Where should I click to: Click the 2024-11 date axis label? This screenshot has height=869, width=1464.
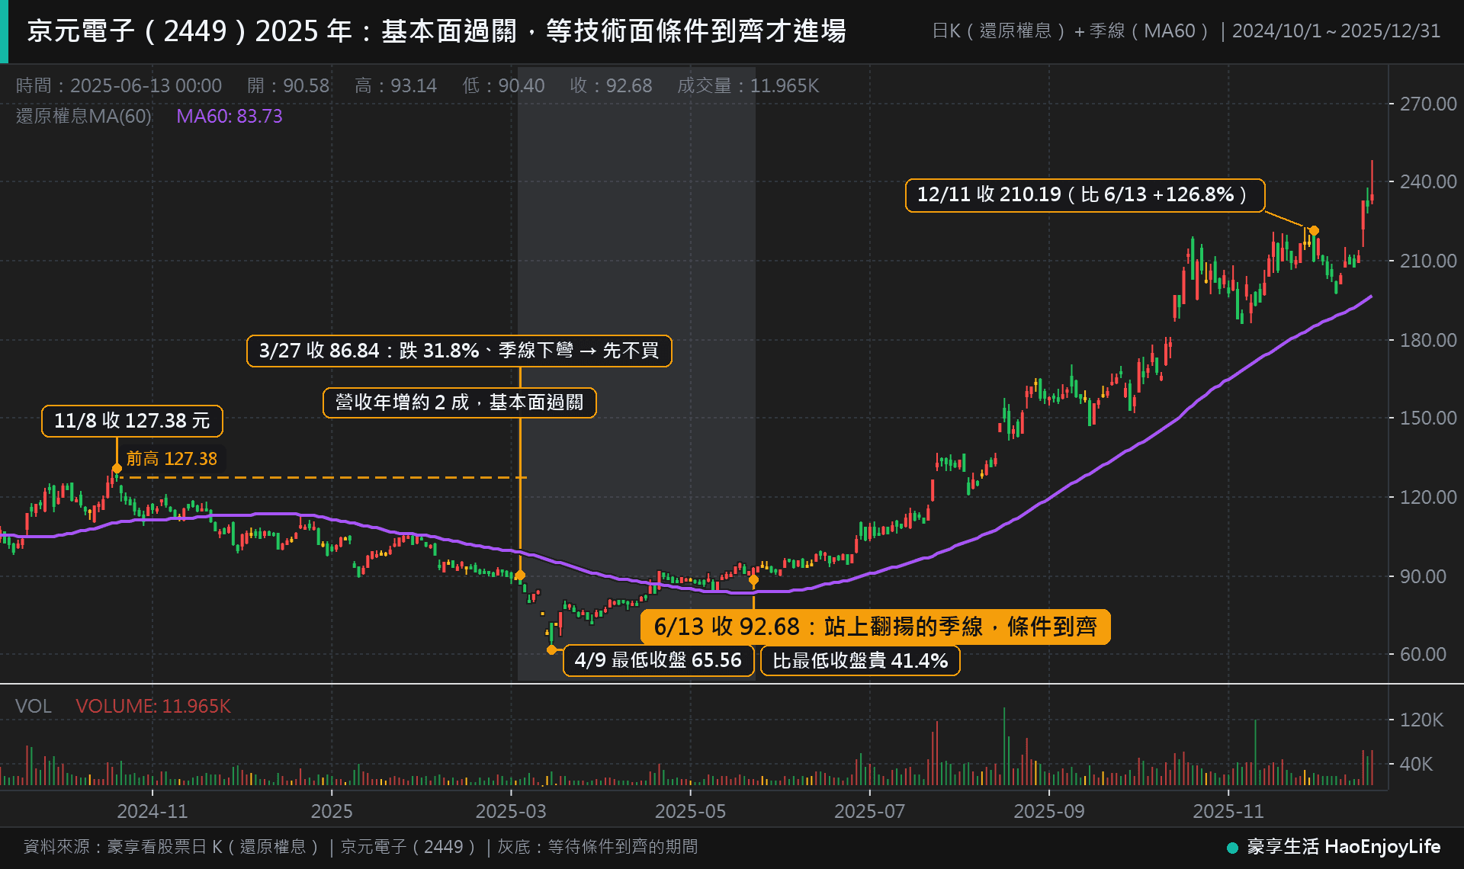tap(152, 811)
